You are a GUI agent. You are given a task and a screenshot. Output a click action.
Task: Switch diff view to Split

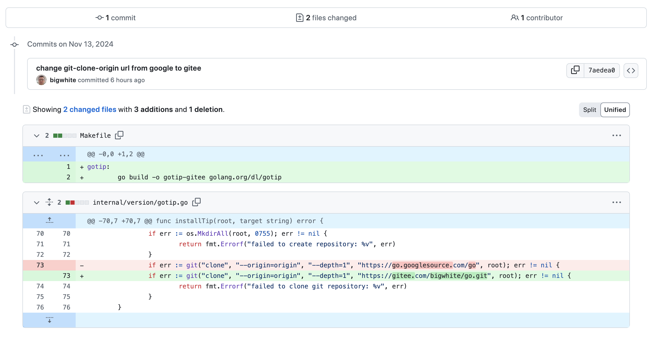tap(590, 110)
